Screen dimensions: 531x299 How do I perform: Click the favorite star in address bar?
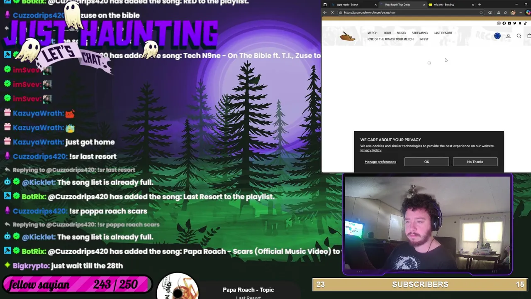[481, 12]
